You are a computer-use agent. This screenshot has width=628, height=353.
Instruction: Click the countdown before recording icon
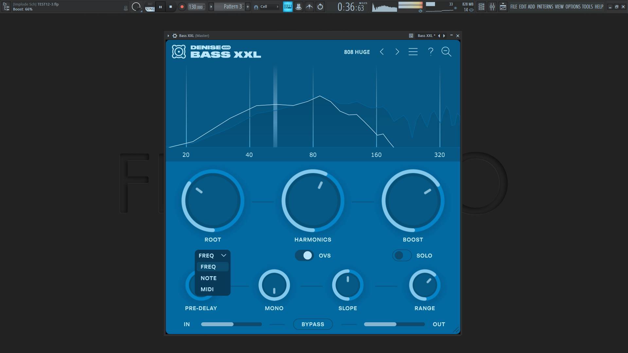(309, 7)
